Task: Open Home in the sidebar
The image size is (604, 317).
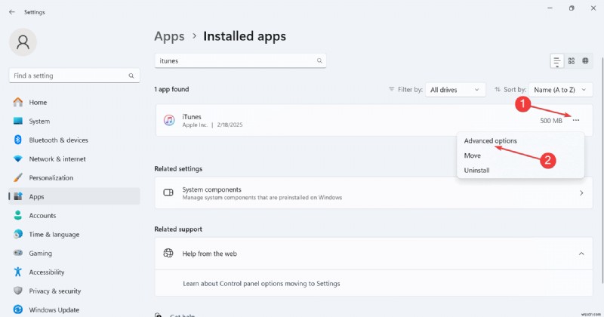Action: coord(74,102)
